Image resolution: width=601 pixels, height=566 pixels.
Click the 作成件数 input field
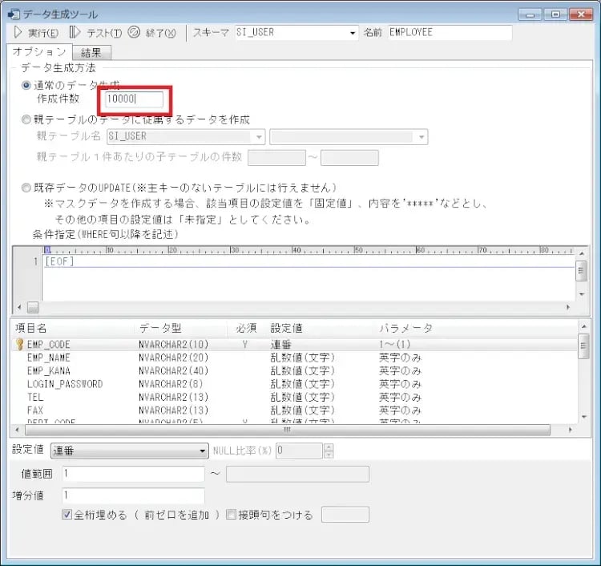[135, 99]
